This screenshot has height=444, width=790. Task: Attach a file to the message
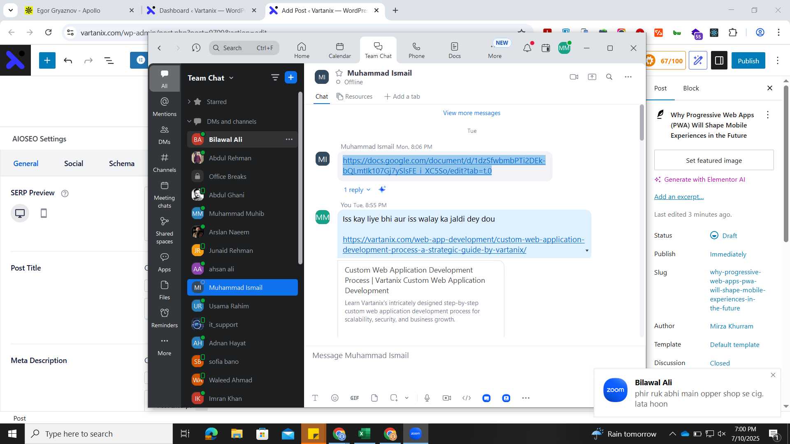pyautogui.click(x=374, y=398)
